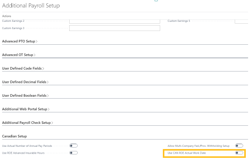Expand the Advanced PTO Setup section
Image resolution: width=250 pixels, height=159 pixels.
(x=19, y=41)
